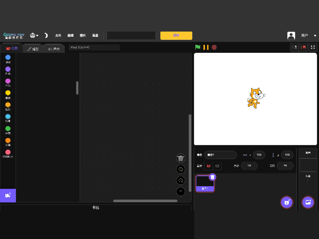
Task: Switch to small stage layout
Action: [x=294, y=47]
